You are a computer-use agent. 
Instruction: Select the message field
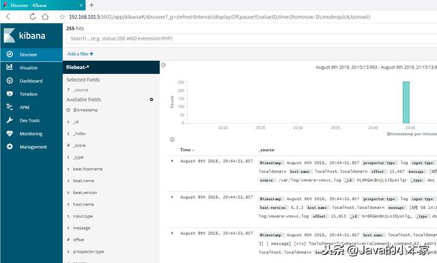81,228
